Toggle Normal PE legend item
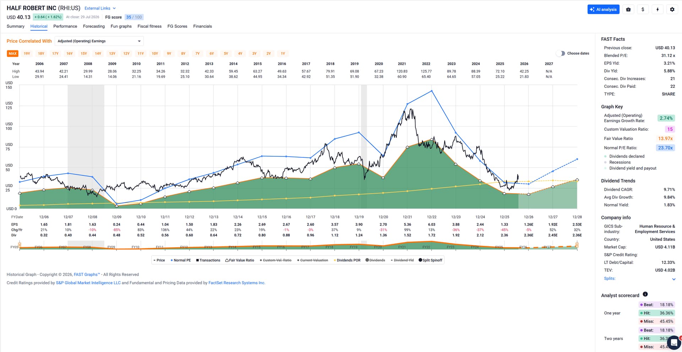Viewport: 682px width, 352px height. 181,260
